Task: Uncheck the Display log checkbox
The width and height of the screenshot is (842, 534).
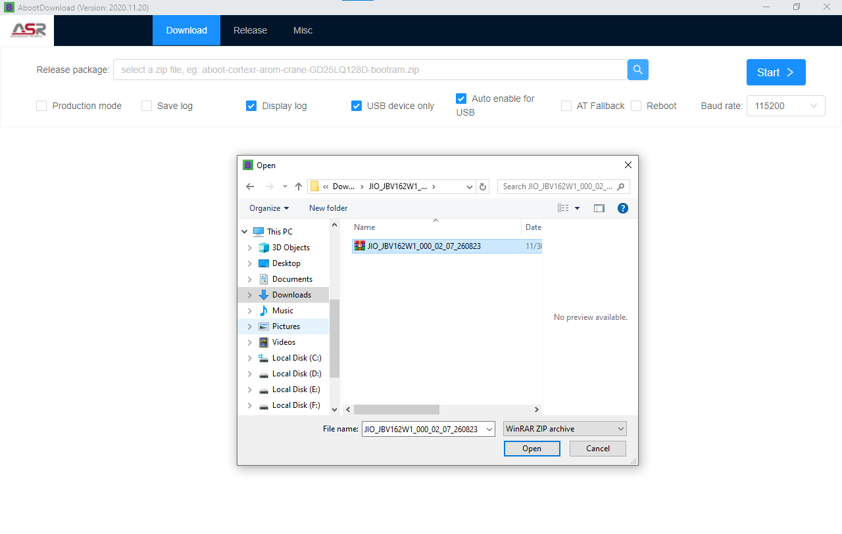Action: click(x=251, y=106)
